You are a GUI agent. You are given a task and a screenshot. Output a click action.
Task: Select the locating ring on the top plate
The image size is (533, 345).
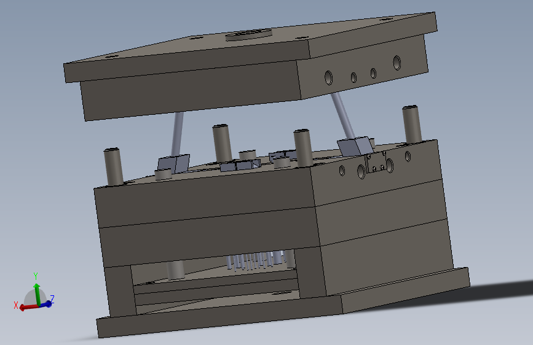(x=249, y=34)
